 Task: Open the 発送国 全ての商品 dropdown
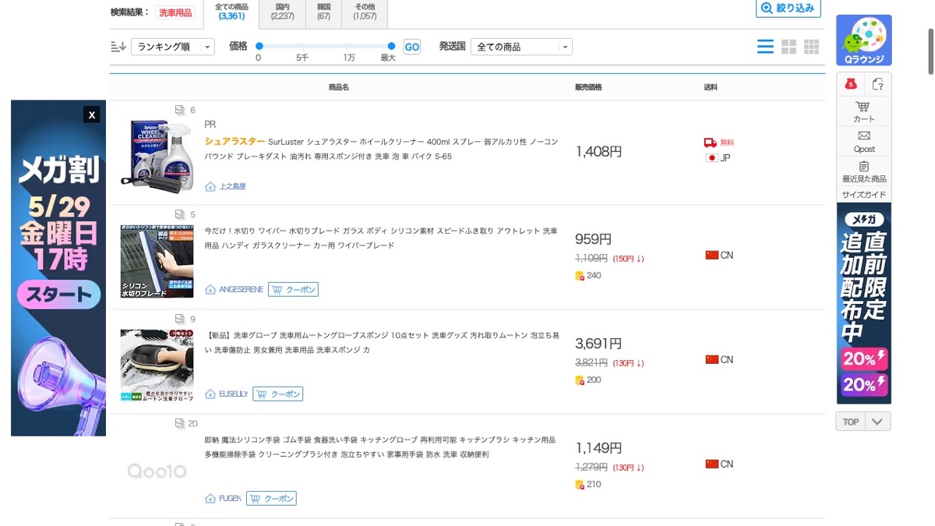point(521,47)
